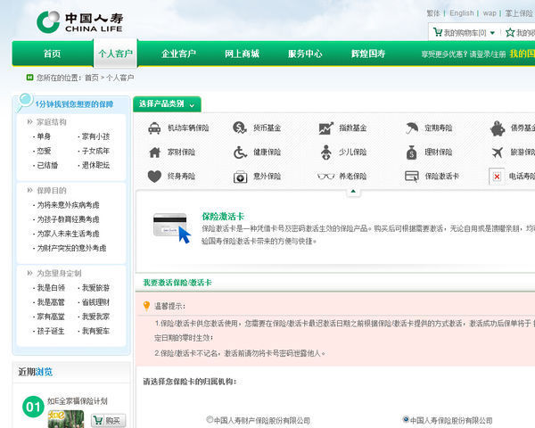
Task: Click the card icon for 保险激活卡
Action: click(x=412, y=177)
